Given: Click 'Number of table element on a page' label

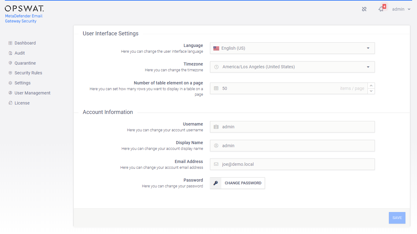Looking at the screenshot, I should coord(169,83).
